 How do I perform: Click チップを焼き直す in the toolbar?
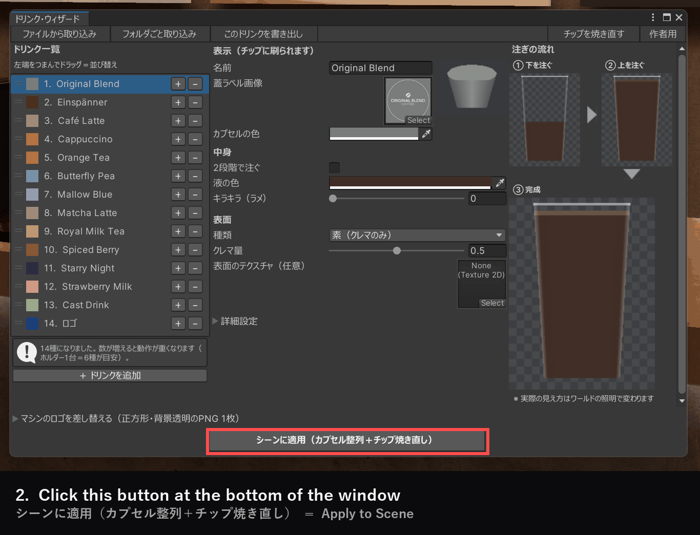594,34
